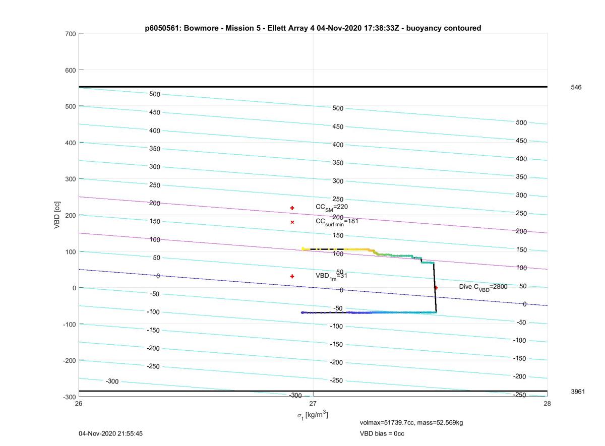Click the '546' label at right edge

(x=576, y=87)
